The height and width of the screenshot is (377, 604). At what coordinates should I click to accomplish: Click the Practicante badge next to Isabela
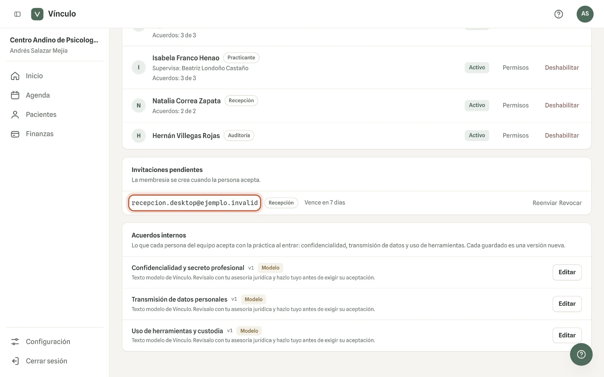point(241,58)
